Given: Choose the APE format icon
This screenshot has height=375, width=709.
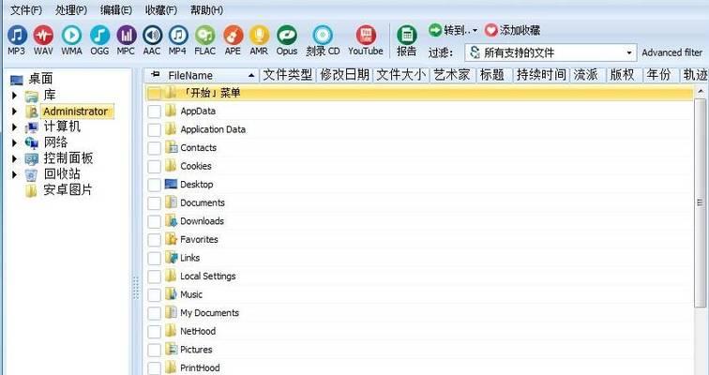Looking at the screenshot, I should coord(233,36).
